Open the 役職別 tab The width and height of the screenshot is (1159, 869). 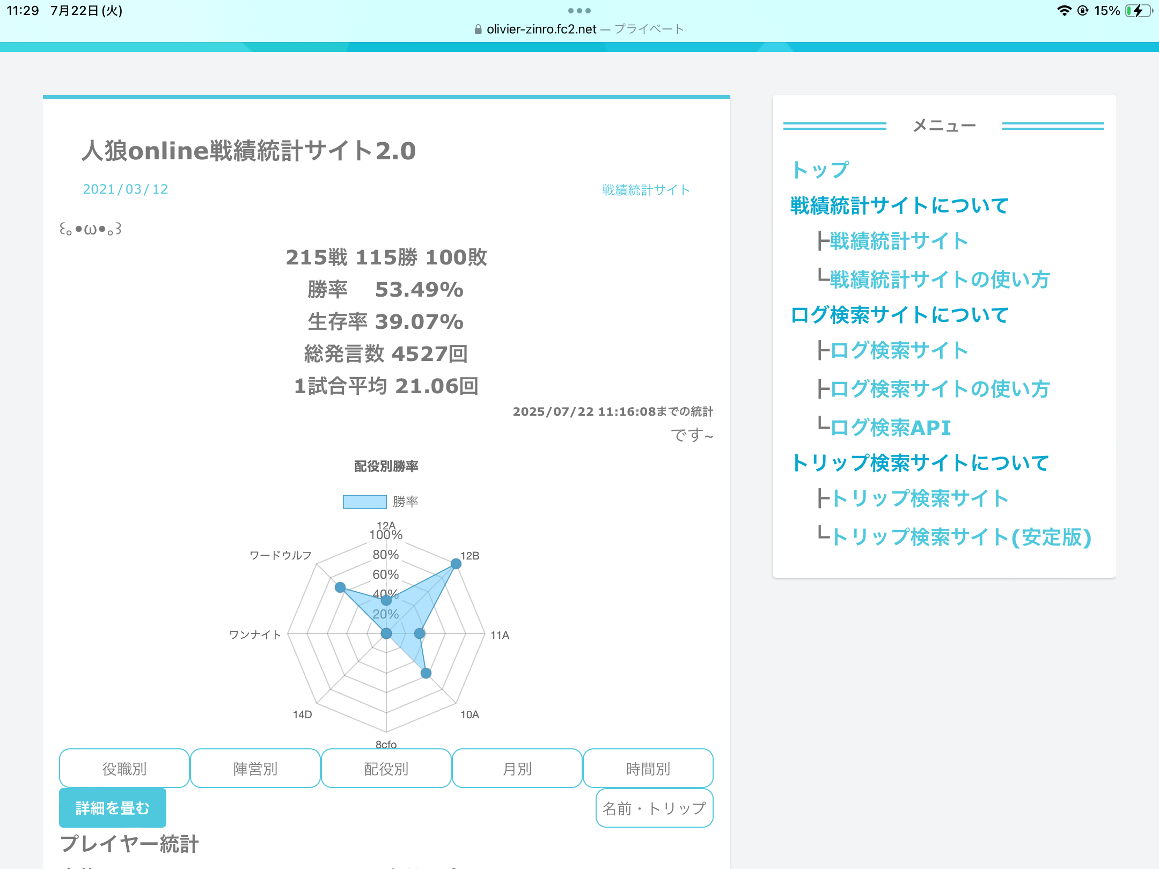pos(124,768)
